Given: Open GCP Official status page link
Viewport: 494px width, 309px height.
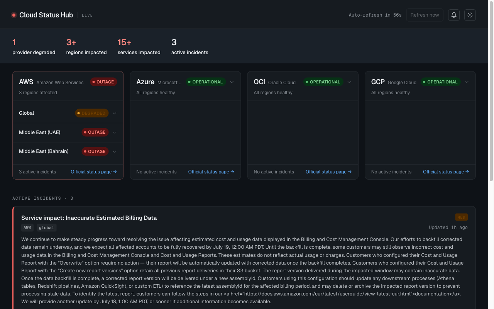Looking at the screenshot, I should (446, 172).
